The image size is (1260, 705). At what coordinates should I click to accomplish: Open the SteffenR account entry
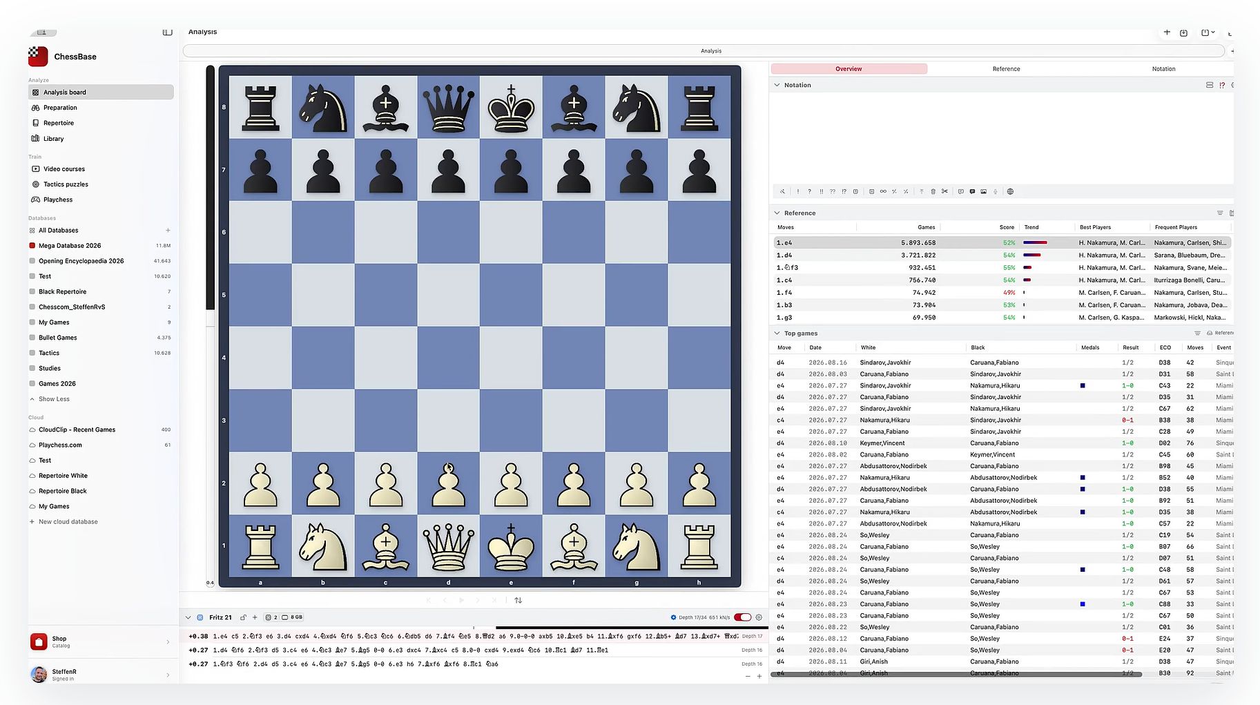tap(101, 674)
